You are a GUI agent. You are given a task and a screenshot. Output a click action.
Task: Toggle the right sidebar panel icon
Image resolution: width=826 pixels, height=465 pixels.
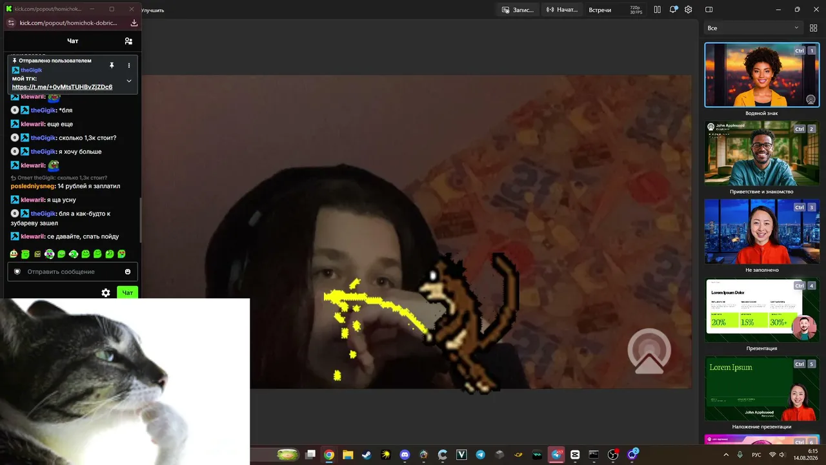click(x=709, y=10)
